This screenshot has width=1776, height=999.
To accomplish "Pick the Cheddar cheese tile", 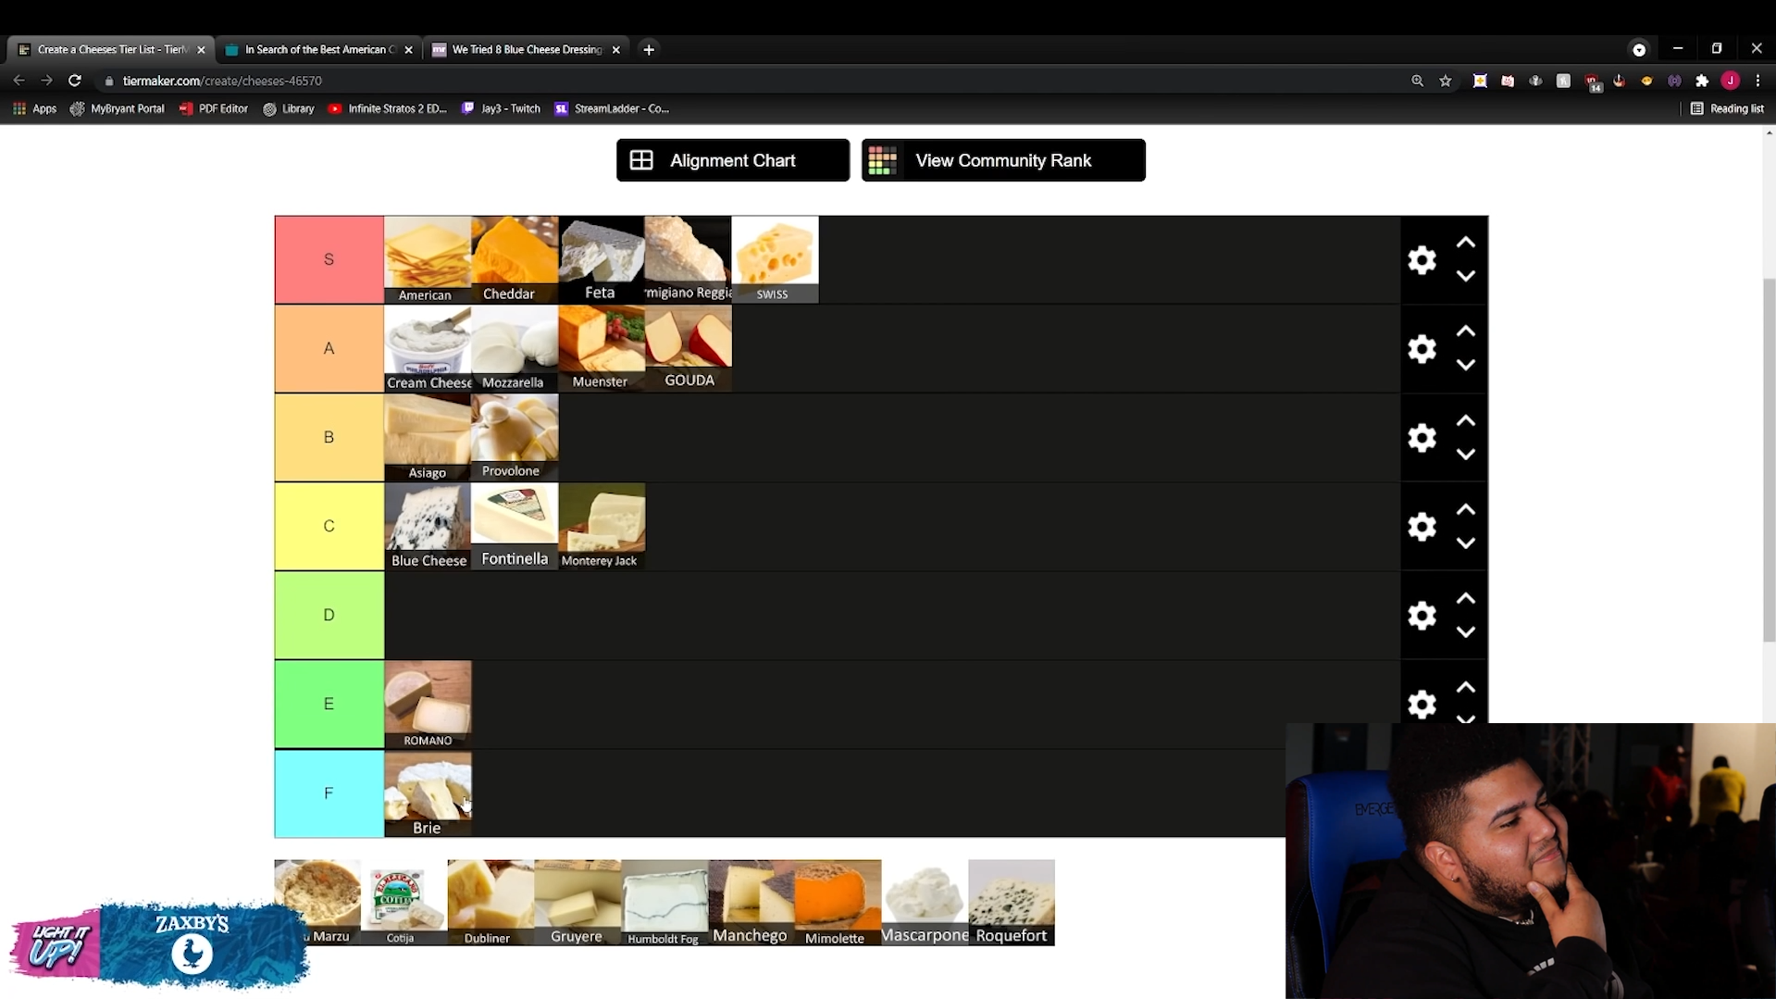I will (x=515, y=260).
